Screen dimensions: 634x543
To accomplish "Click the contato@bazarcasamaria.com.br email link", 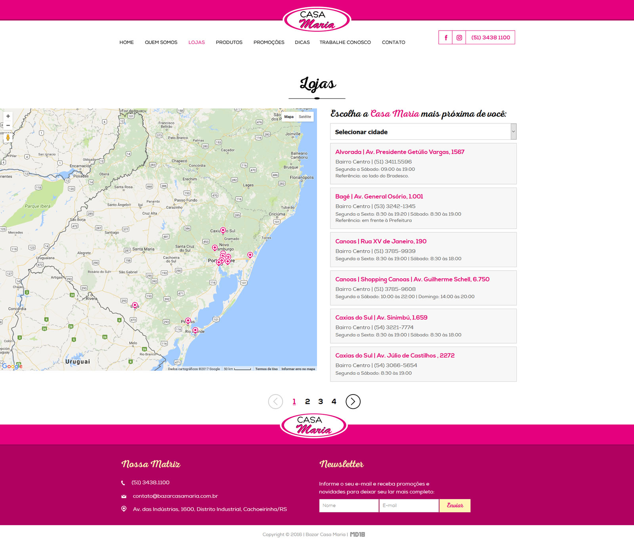I will [175, 496].
